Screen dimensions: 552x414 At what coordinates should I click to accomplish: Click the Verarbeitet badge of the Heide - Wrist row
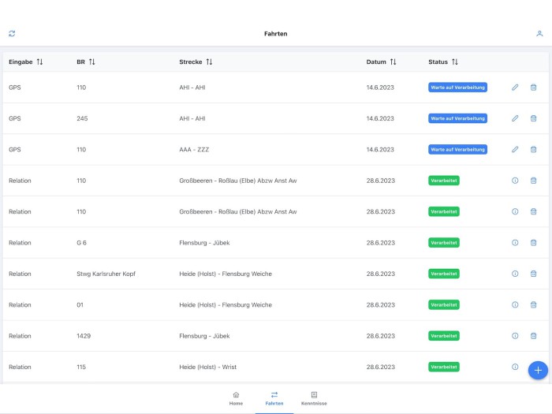point(443,367)
